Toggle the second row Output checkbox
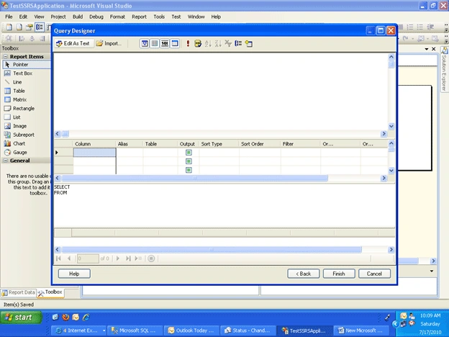The height and width of the screenshot is (337, 449). [x=189, y=161]
